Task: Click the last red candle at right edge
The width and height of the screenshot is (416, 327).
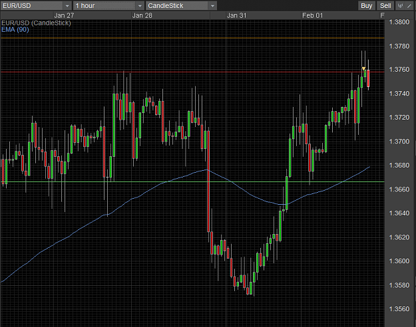Action: coord(368,78)
